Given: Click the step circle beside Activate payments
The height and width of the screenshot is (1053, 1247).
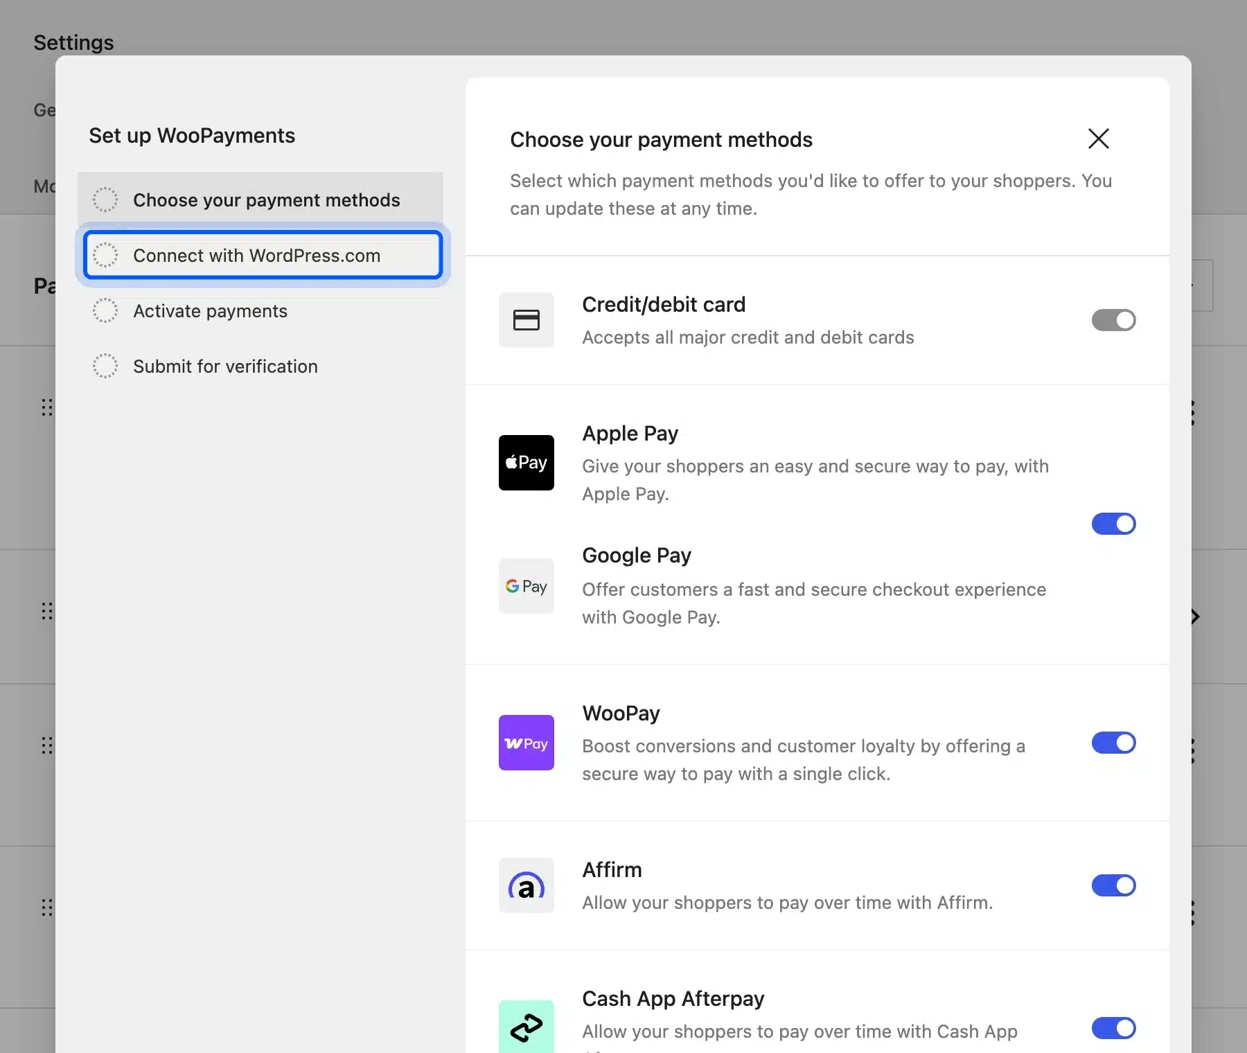Looking at the screenshot, I should click(x=105, y=310).
